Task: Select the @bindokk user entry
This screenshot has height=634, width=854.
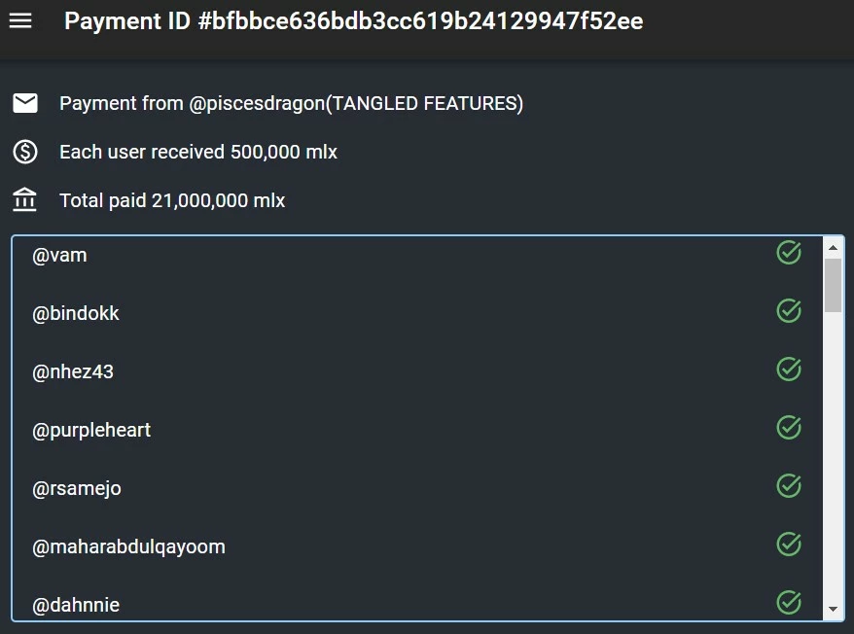Action: pyautogui.click(x=416, y=313)
